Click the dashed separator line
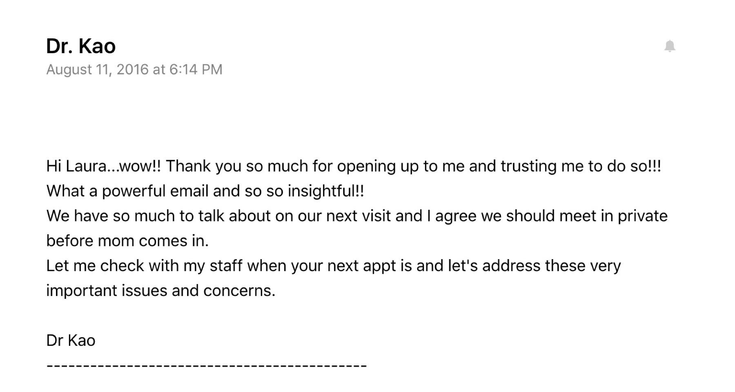735x392 pixels. point(207,365)
